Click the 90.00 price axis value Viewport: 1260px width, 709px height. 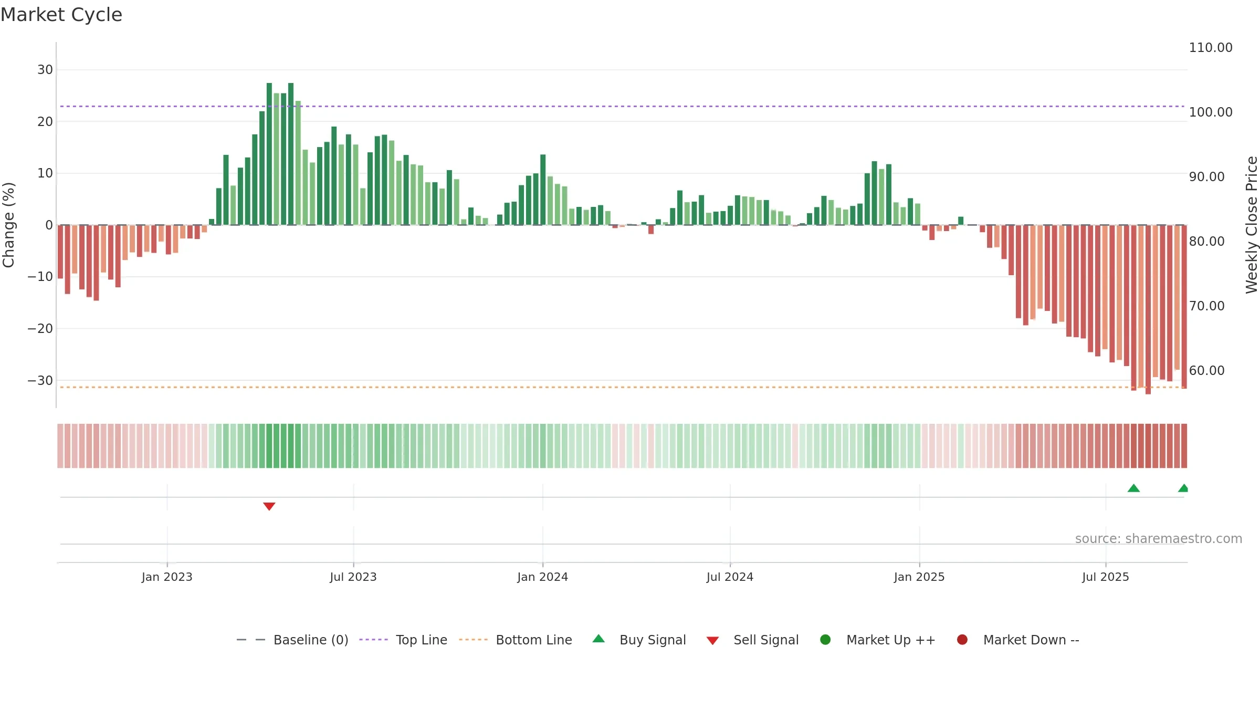tap(1206, 176)
